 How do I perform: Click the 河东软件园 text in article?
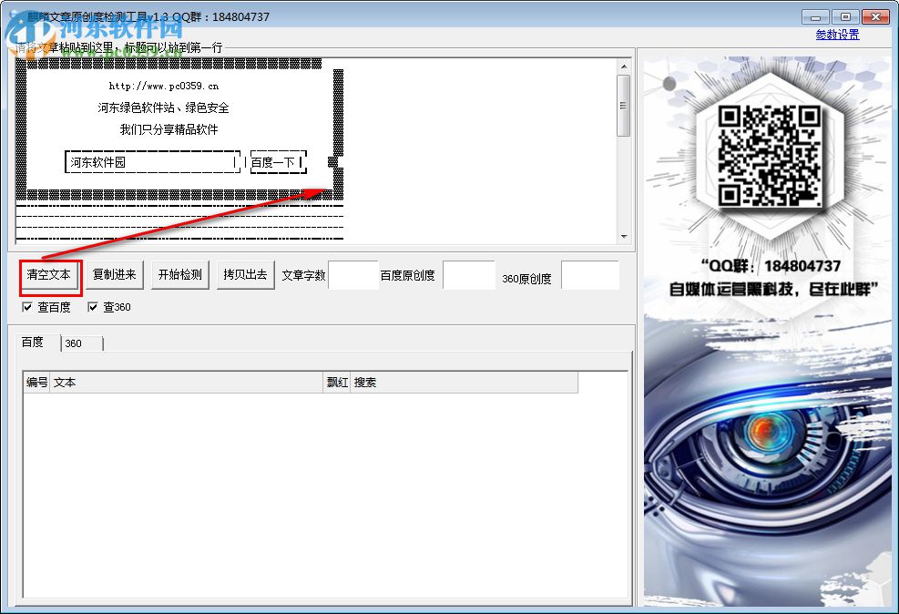[98, 162]
